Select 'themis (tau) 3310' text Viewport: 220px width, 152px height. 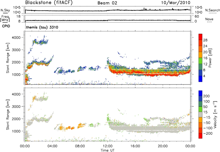click(x=42, y=27)
